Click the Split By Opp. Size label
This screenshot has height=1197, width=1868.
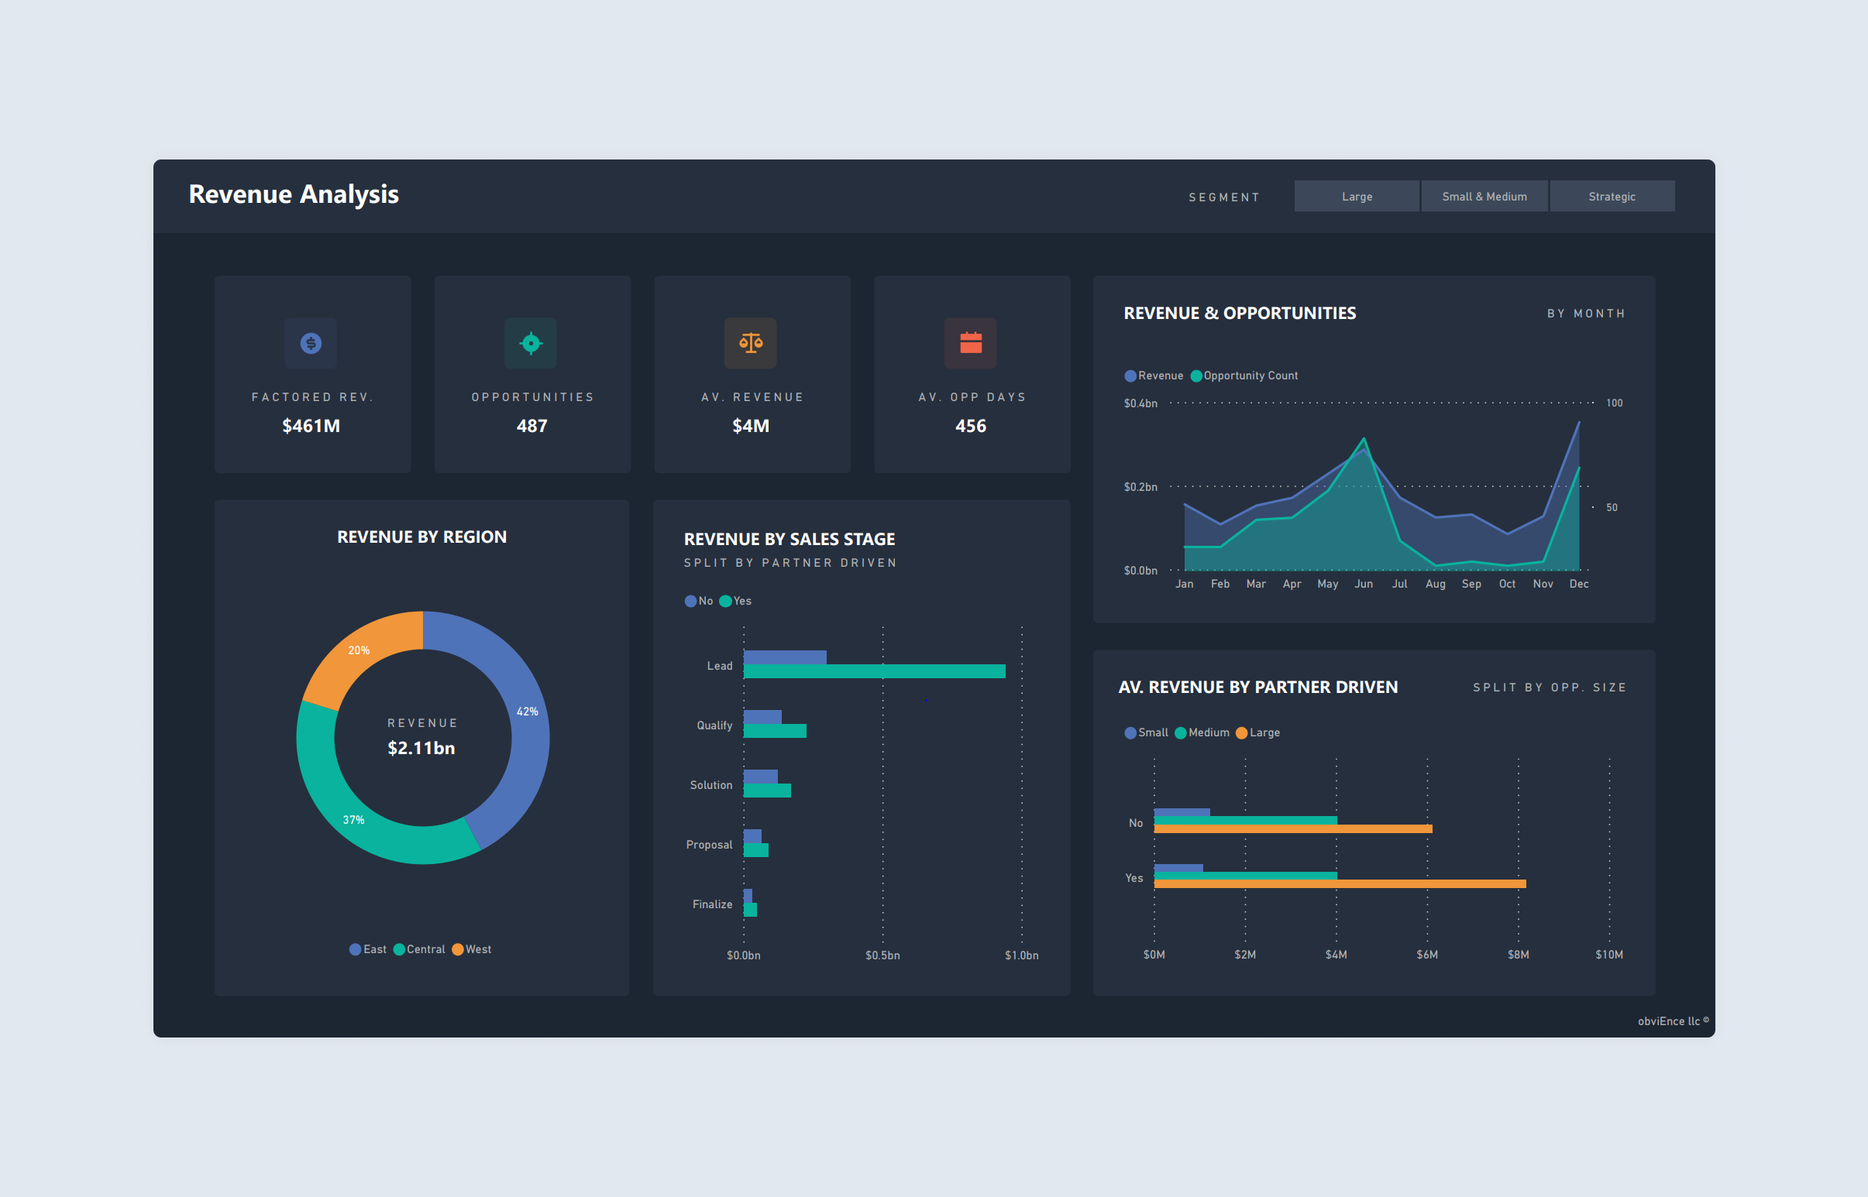(x=1548, y=687)
